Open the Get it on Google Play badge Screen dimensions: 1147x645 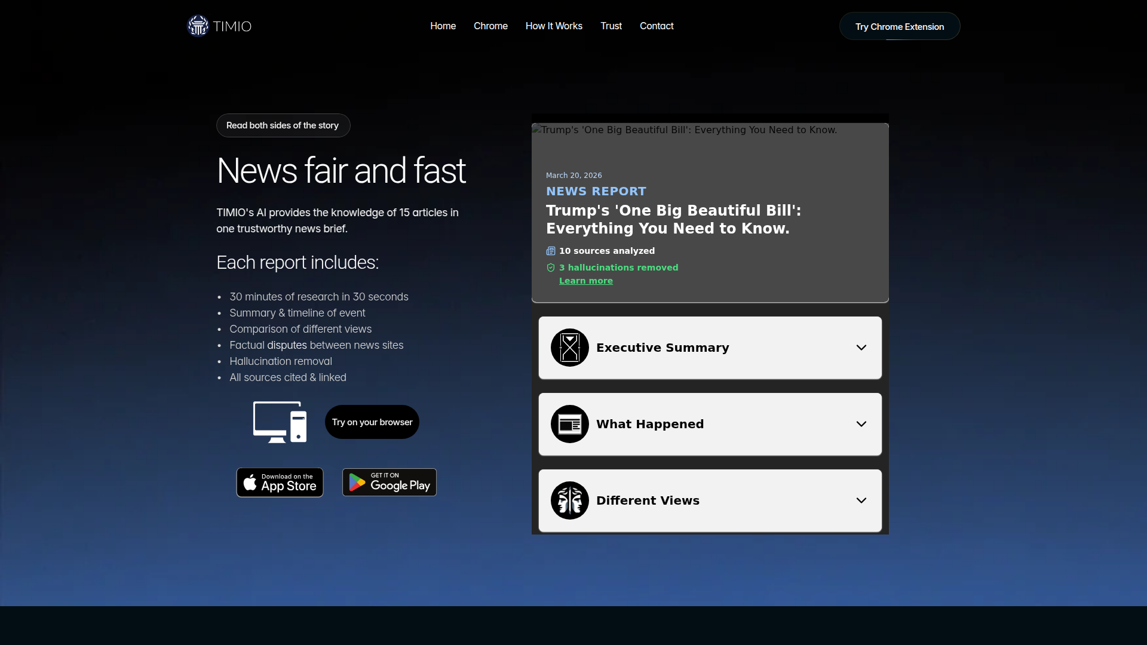point(390,483)
